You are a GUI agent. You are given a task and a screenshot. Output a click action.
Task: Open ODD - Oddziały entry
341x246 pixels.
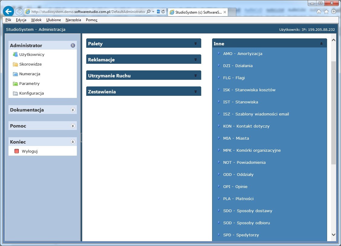[x=238, y=175]
